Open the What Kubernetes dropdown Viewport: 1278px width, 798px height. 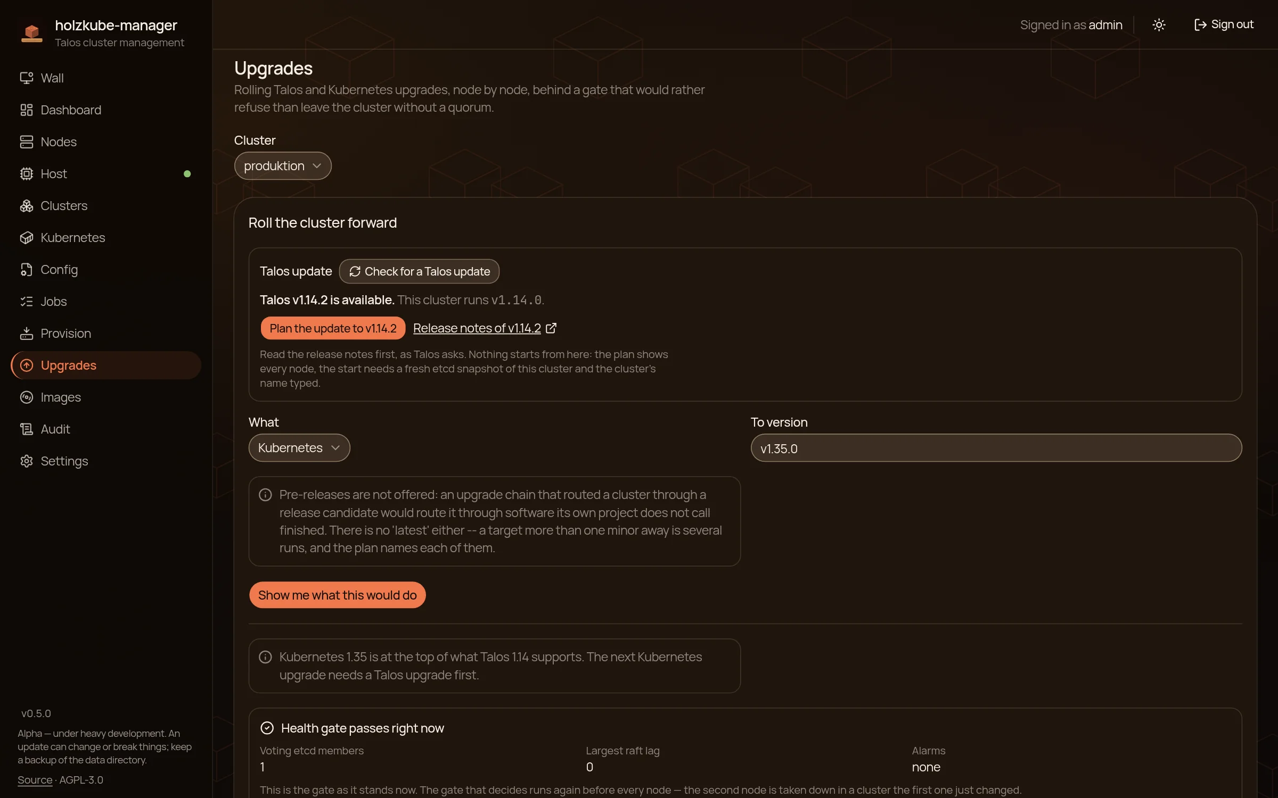[x=299, y=448]
